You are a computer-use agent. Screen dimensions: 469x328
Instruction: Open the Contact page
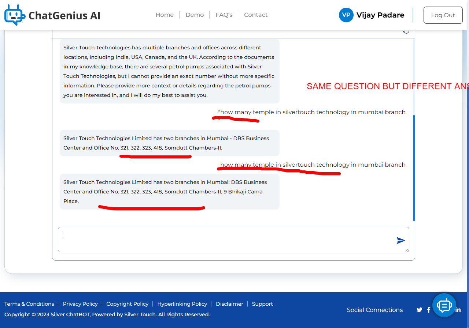click(256, 15)
